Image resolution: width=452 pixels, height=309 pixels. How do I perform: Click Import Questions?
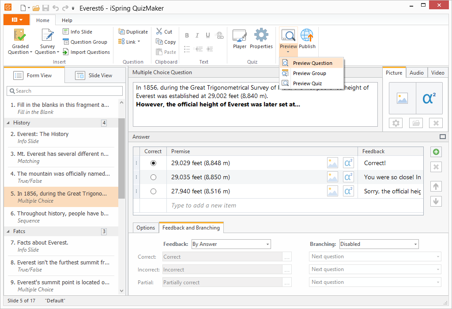pyautogui.click(x=86, y=52)
